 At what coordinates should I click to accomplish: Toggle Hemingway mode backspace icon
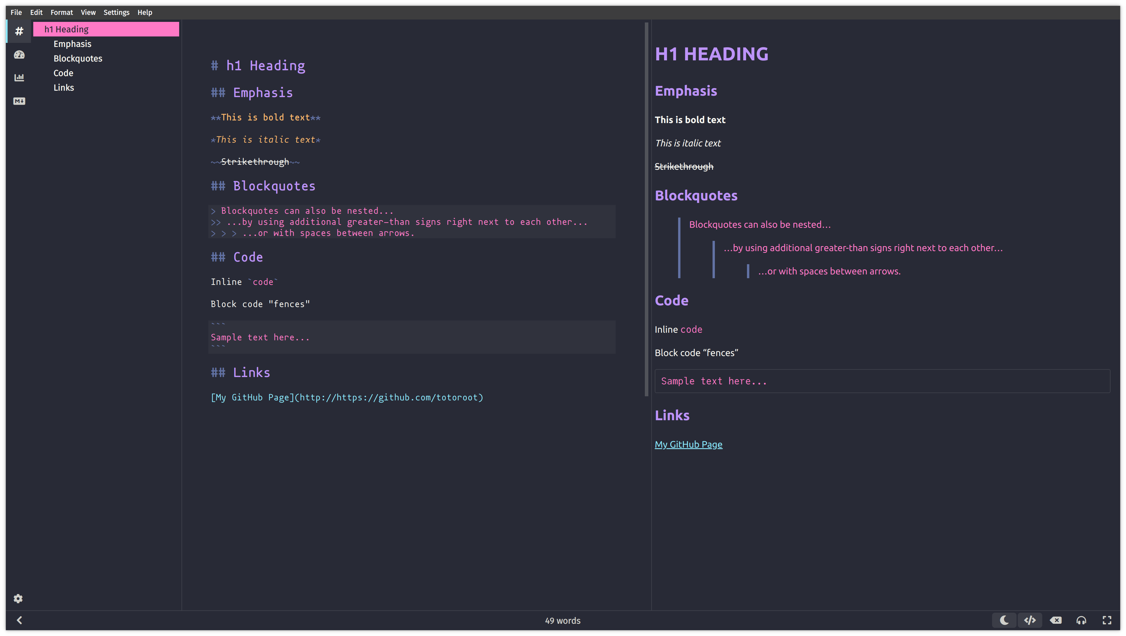click(1056, 620)
